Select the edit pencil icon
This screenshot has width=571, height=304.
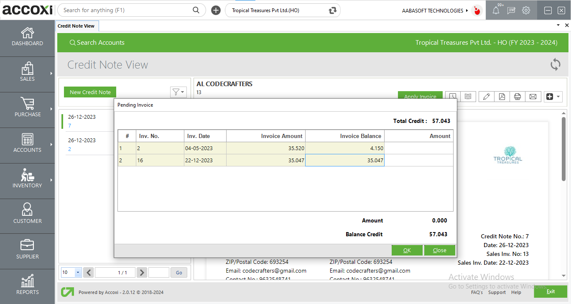(486, 96)
